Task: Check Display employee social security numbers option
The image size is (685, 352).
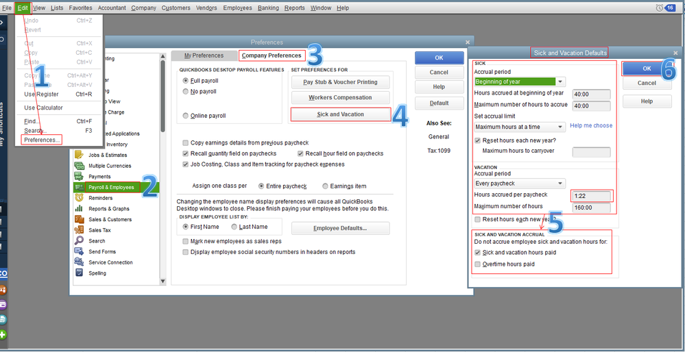Action: point(186,252)
